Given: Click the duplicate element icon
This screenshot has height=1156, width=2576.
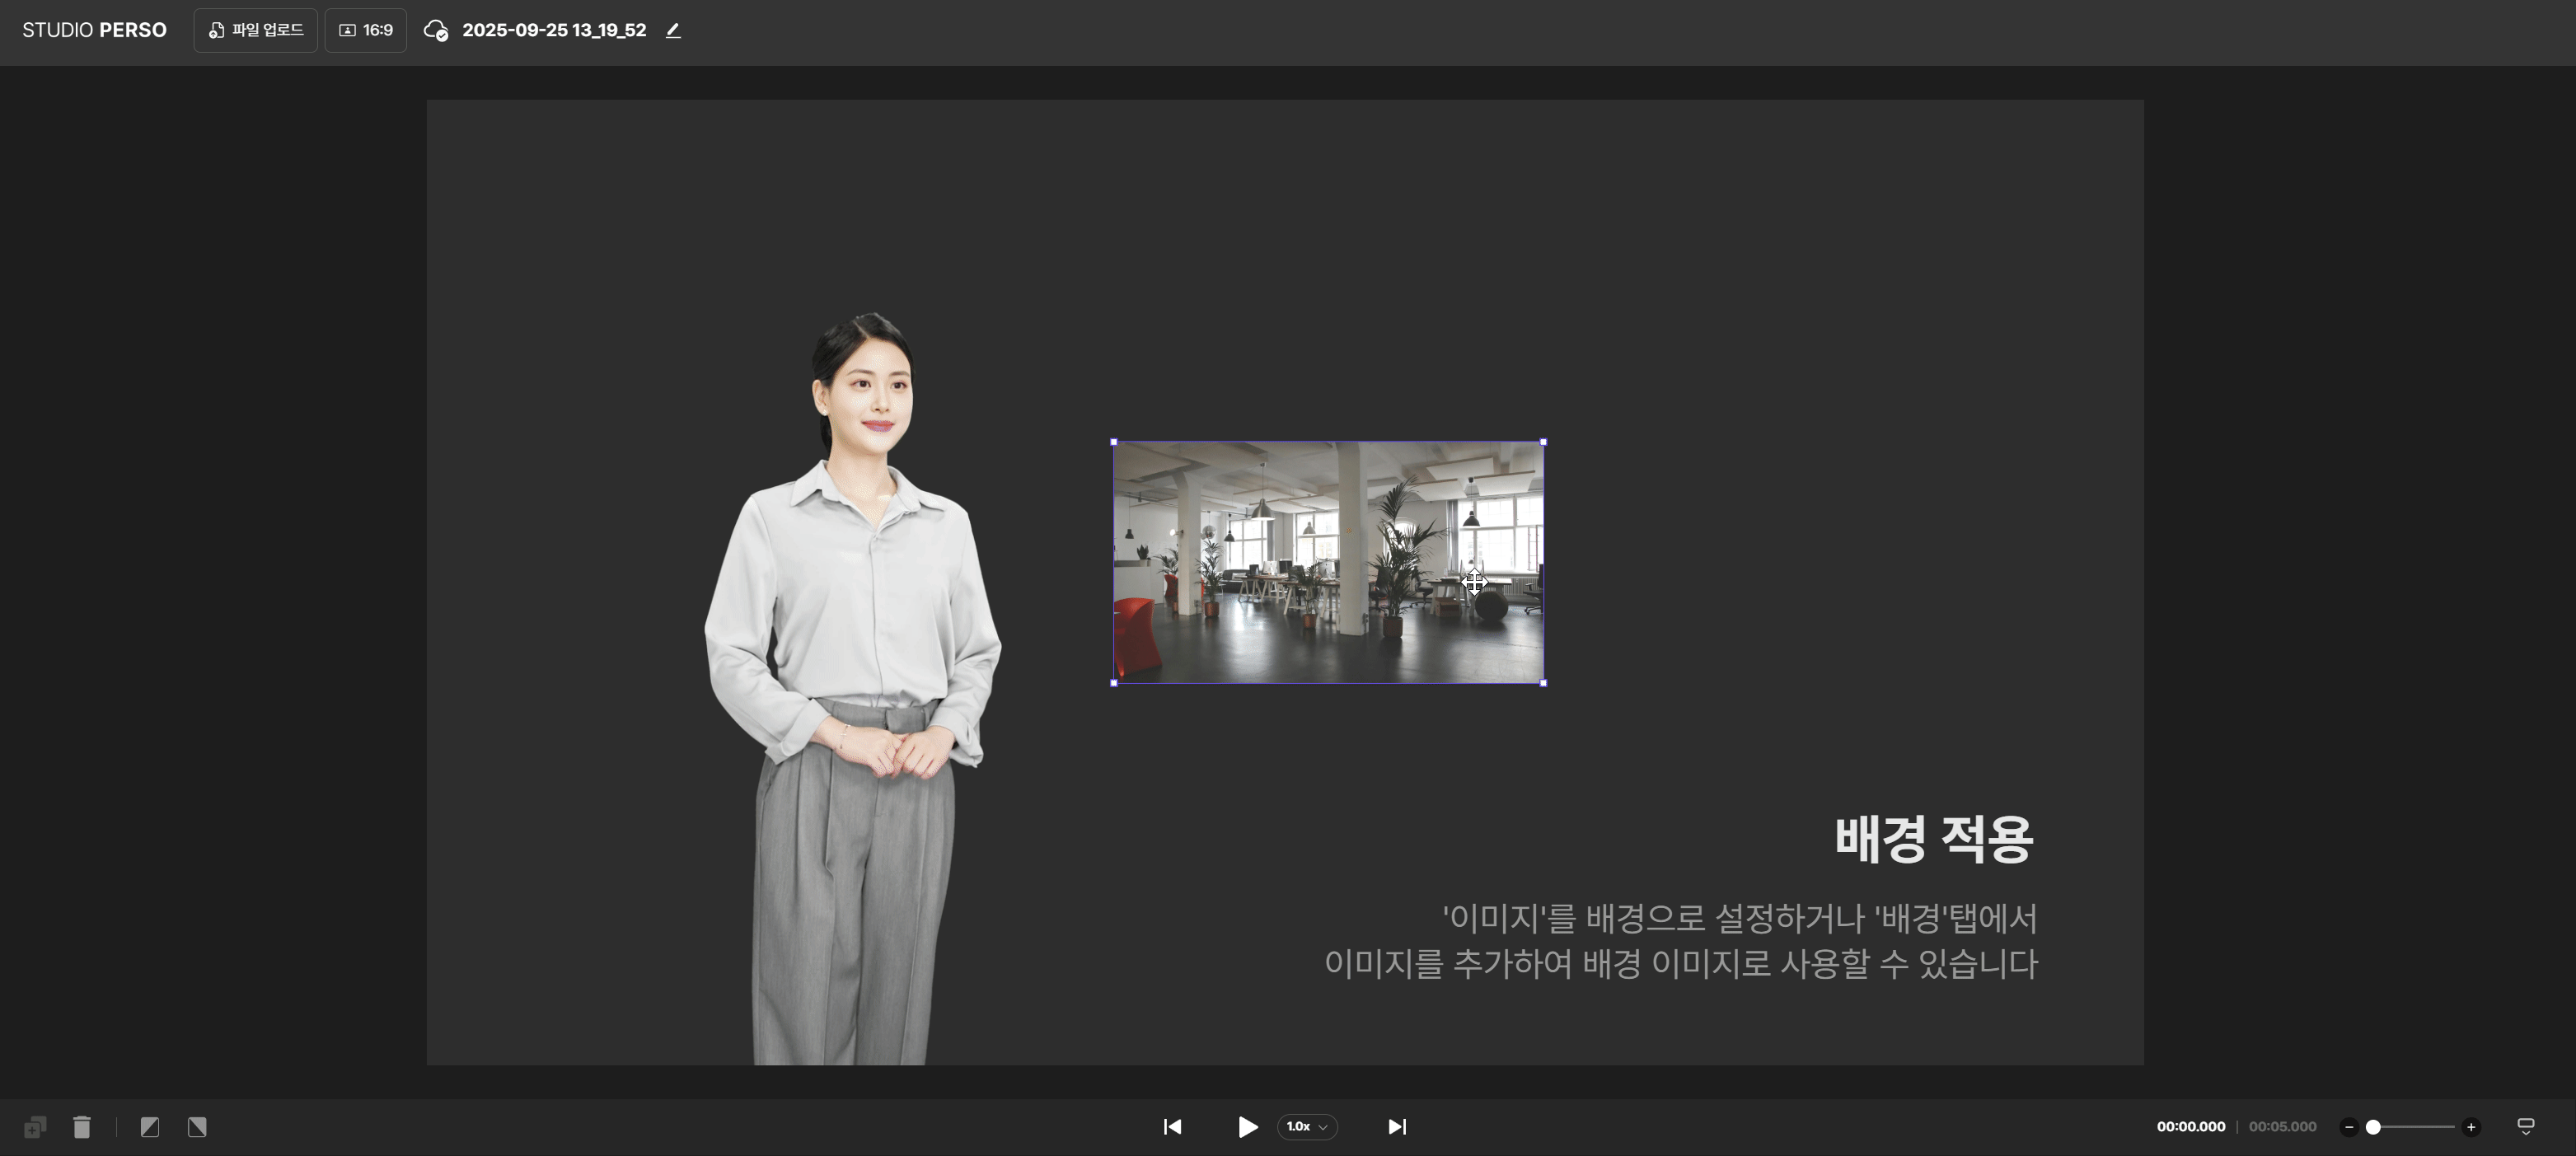Looking at the screenshot, I should (x=35, y=1127).
